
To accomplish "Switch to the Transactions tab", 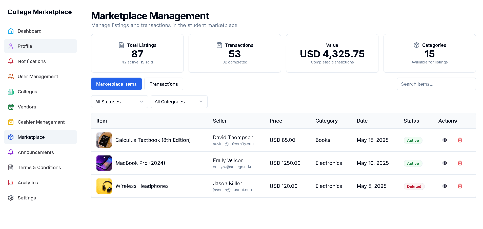I will coord(164,84).
